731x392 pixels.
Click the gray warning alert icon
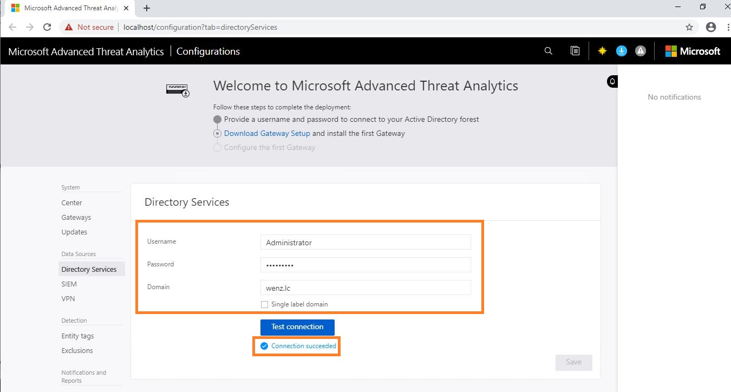[641, 51]
